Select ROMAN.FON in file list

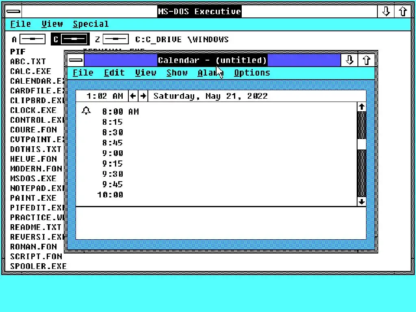33,247
